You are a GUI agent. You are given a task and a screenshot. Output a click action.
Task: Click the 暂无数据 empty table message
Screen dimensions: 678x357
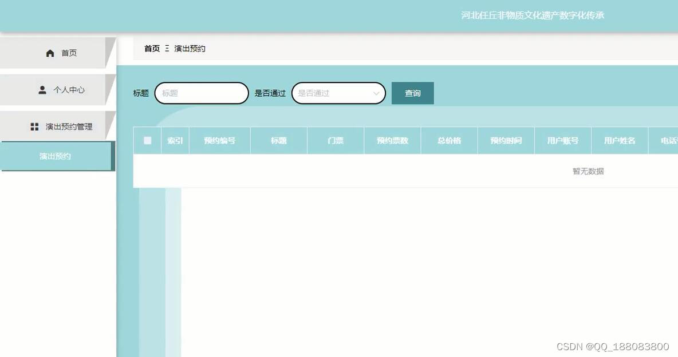click(x=588, y=171)
